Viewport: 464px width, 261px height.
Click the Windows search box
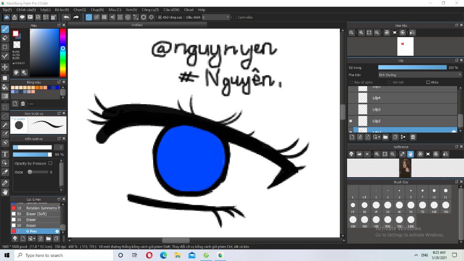pos(63,255)
